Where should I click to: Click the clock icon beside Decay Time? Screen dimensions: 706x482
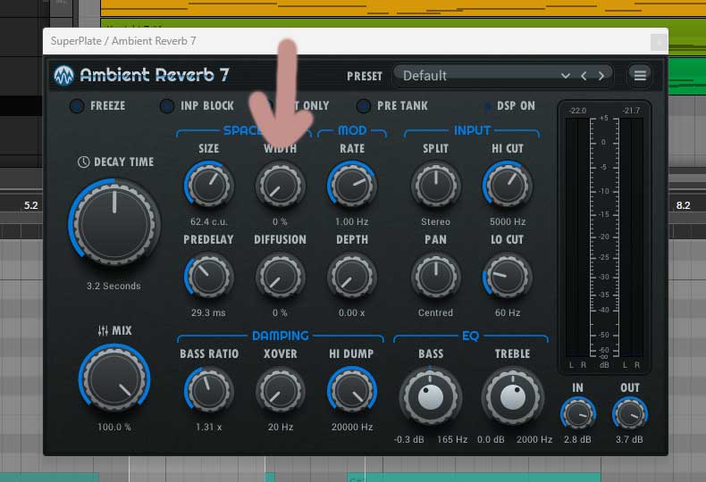tap(83, 162)
